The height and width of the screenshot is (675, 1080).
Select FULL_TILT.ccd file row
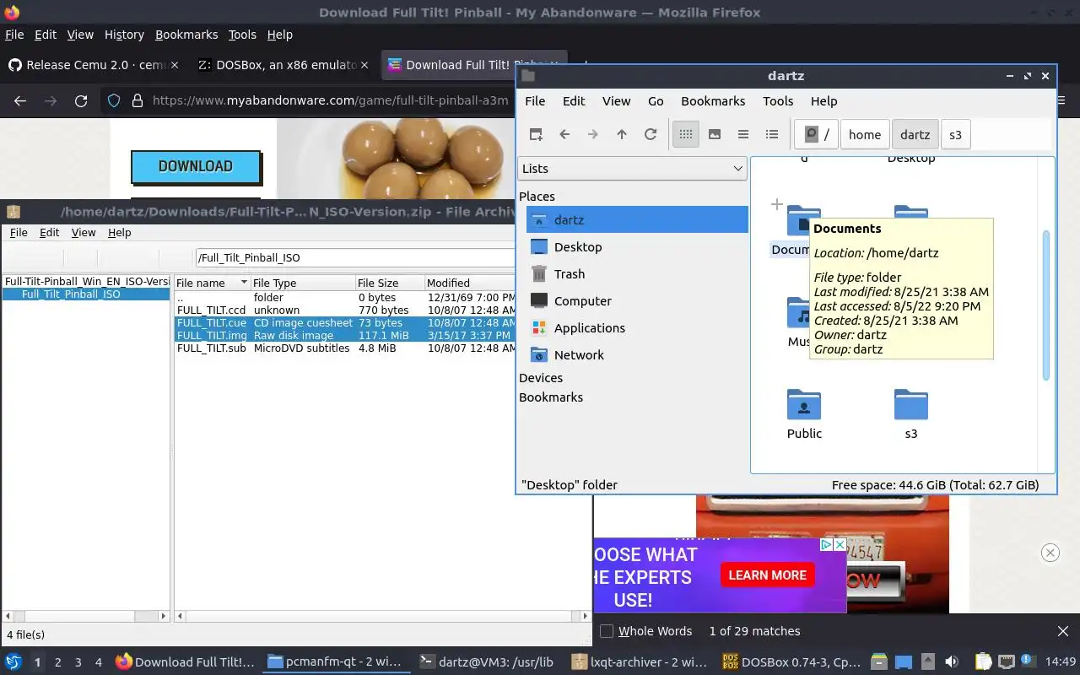tap(344, 310)
